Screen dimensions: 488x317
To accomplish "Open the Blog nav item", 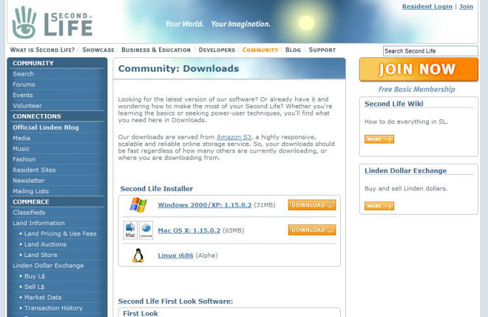I will 293,50.
